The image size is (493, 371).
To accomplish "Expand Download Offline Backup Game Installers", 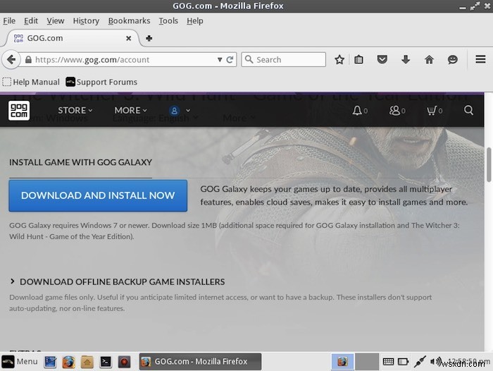I will pyautogui.click(x=117, y=282).
